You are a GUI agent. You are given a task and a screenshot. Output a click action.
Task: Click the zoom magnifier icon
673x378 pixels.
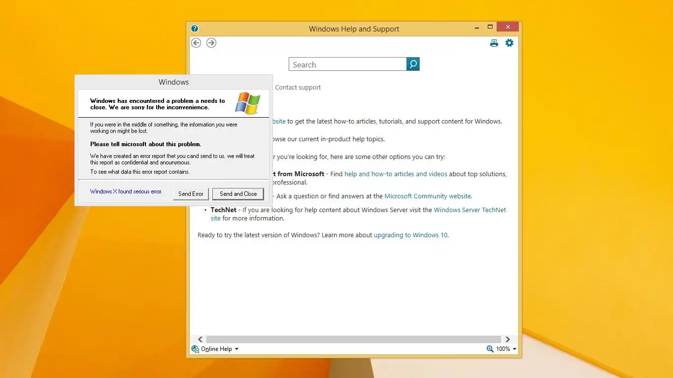[490, 348]
